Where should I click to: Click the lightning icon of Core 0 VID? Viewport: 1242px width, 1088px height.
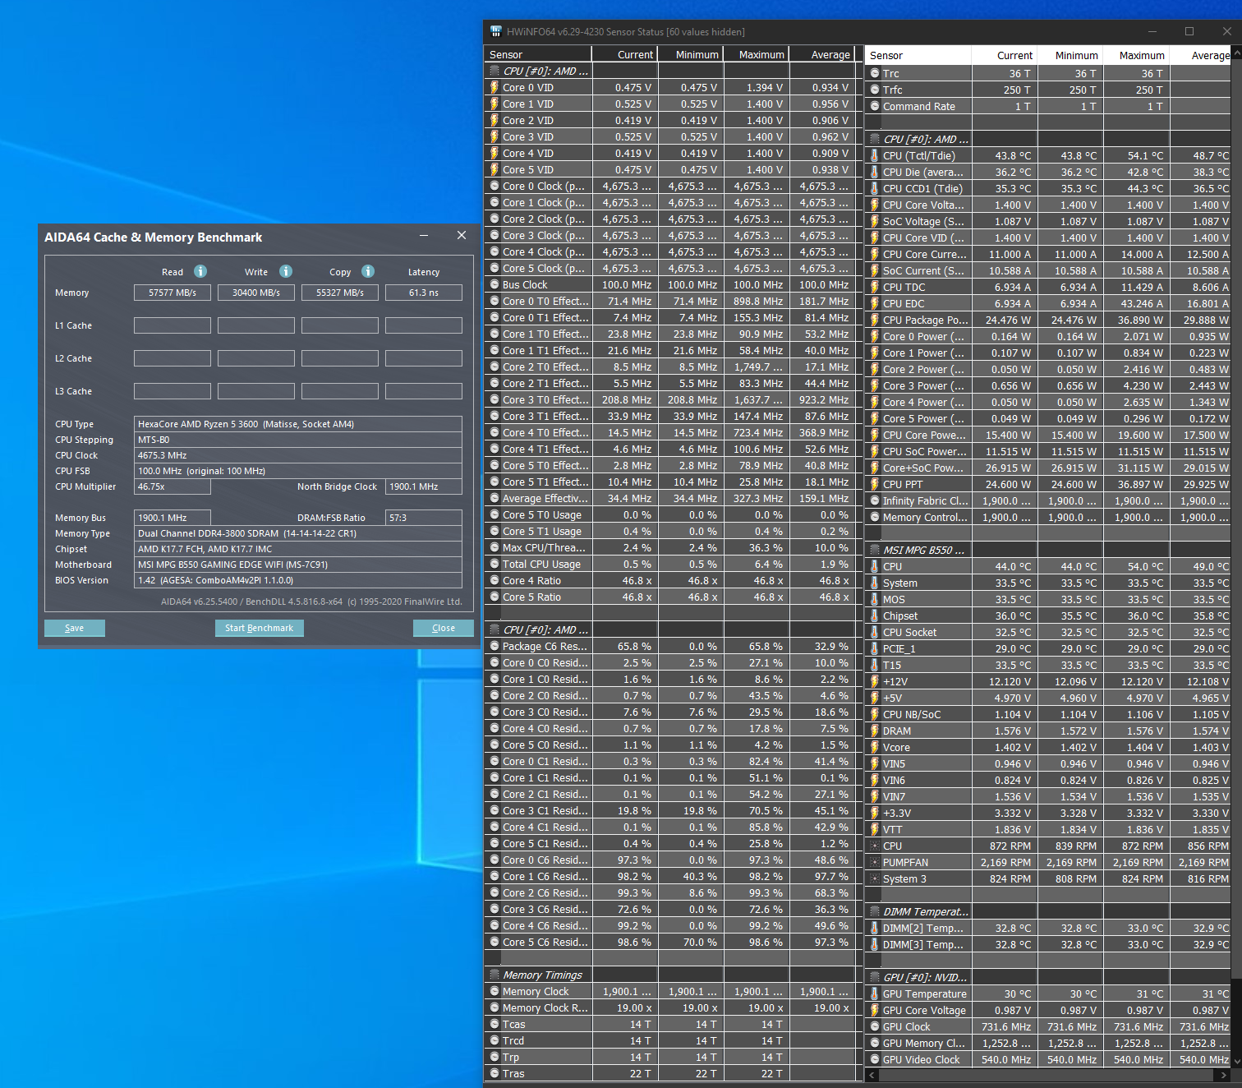pos(494,87)
